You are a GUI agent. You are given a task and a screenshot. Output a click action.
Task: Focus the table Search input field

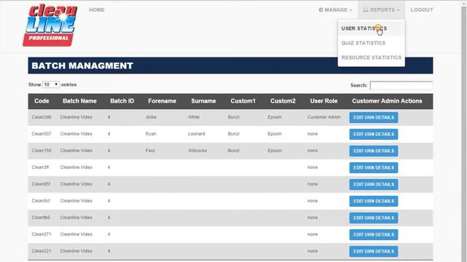pyautogui.click(x=401, y=85)
